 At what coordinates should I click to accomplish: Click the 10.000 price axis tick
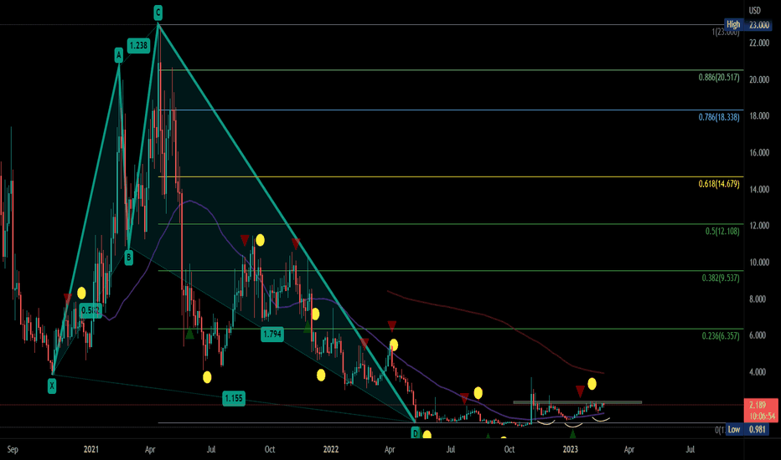[x=759, y=263]
